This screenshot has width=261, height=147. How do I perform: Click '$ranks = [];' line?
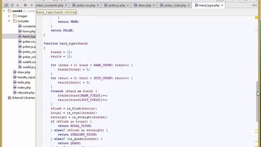pyautogui.click(x=61, y=52)
